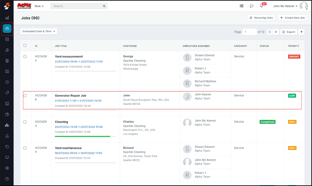Select the Generator Repair Job checkbox
This screenshot has height=186, width=312.
coord(25,96)
